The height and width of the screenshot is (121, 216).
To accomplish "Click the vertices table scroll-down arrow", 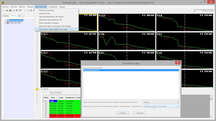I will [x=211, y=116].
